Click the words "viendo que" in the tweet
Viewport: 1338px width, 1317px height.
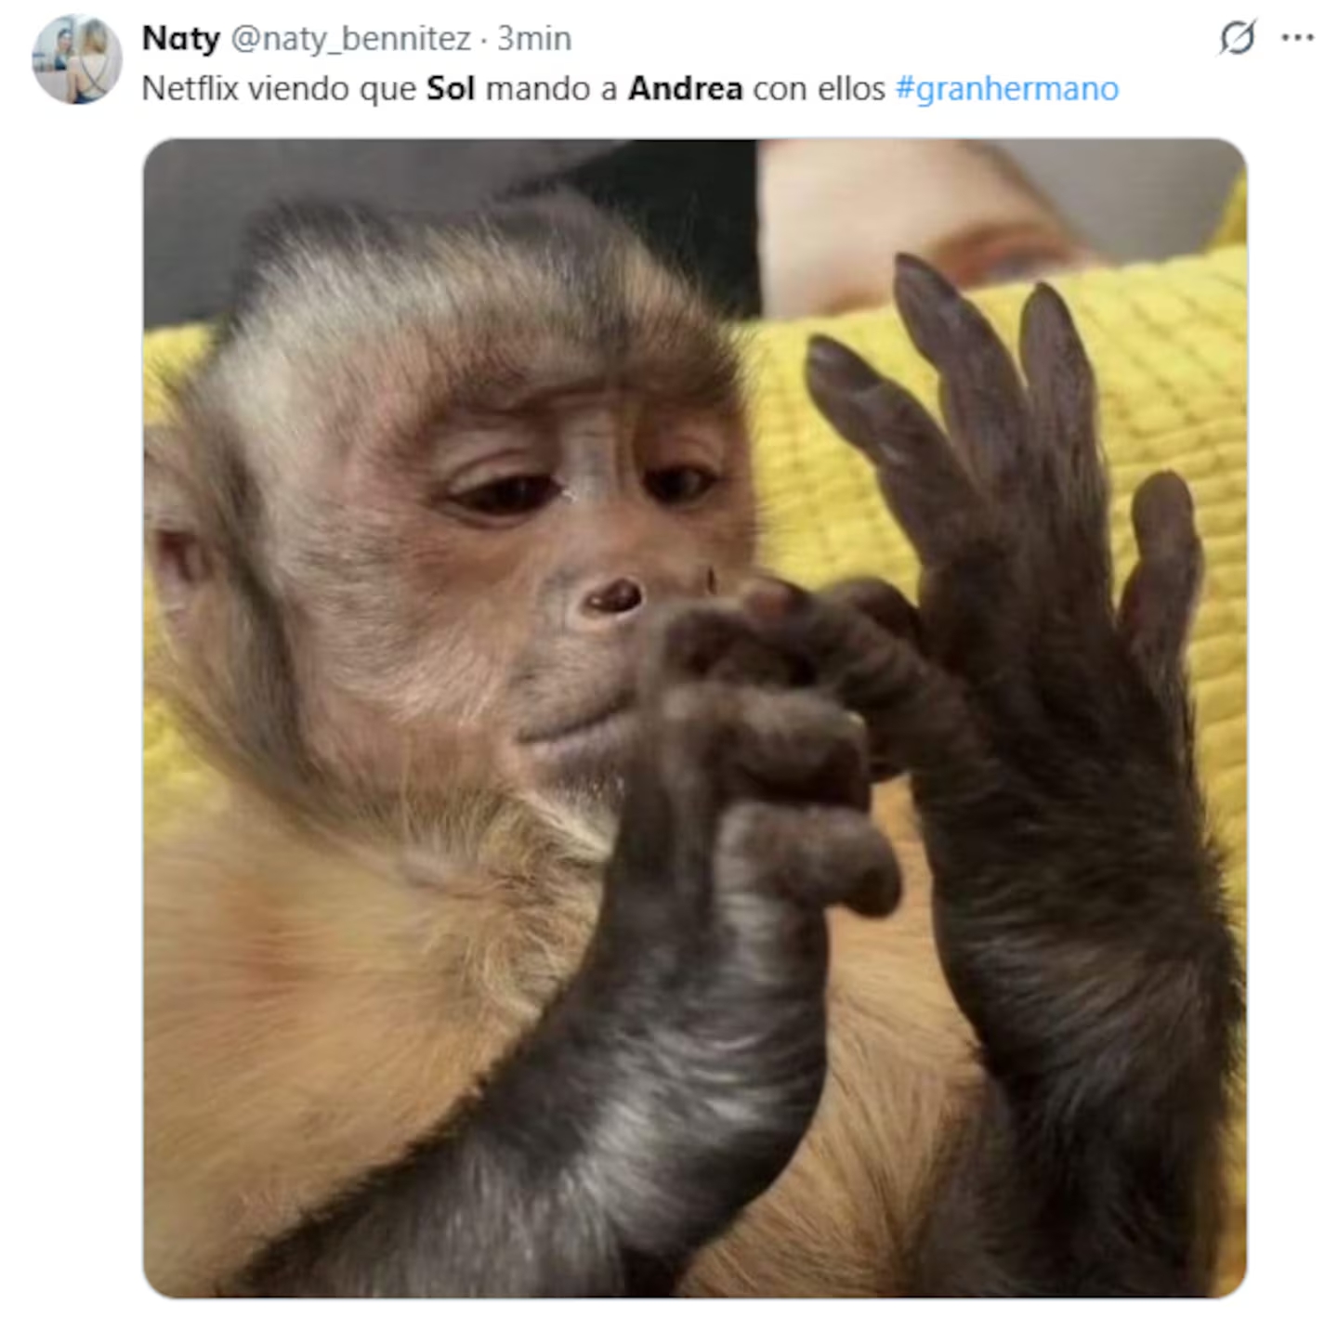tap(332, 89)
